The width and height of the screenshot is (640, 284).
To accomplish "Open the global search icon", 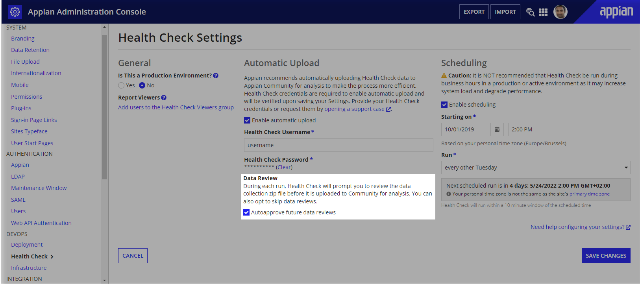I will pyautogui.click(x=530, y=12).
